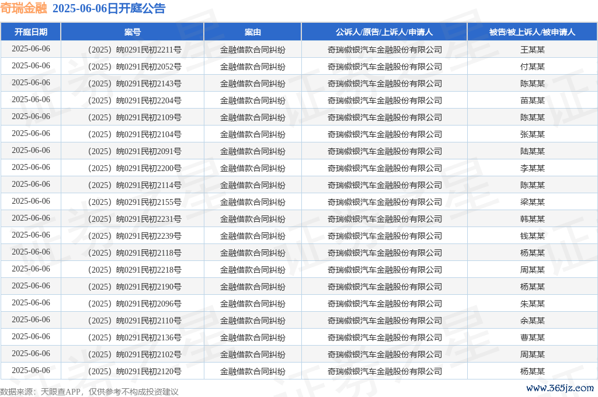Viewport: 598px width, 397px height.
Task: Click the date in the 民初2120号 row
Action: tap(31, 371)
